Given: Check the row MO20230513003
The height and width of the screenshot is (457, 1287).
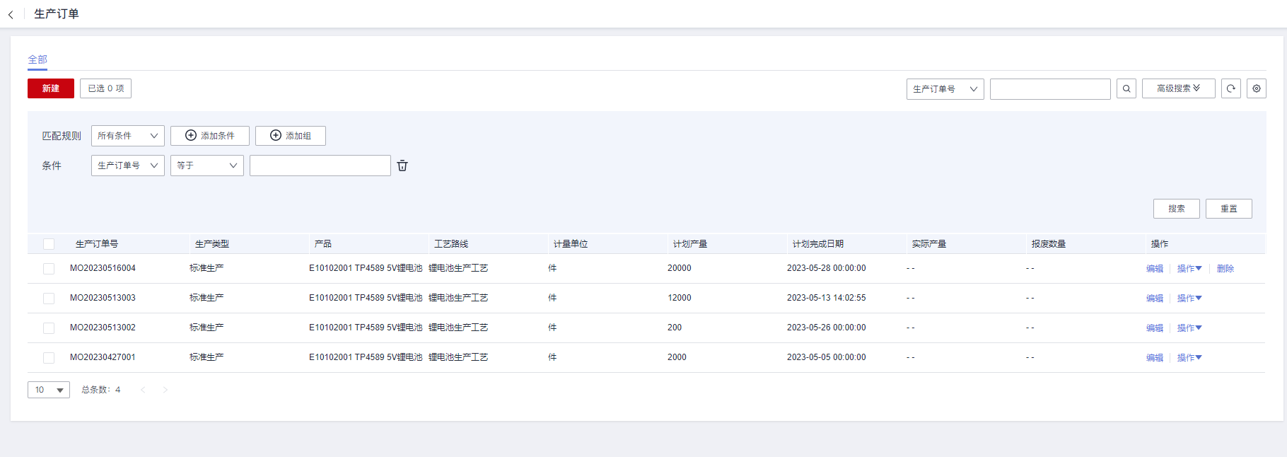Looking at the screenshot, I should point(49,299).
